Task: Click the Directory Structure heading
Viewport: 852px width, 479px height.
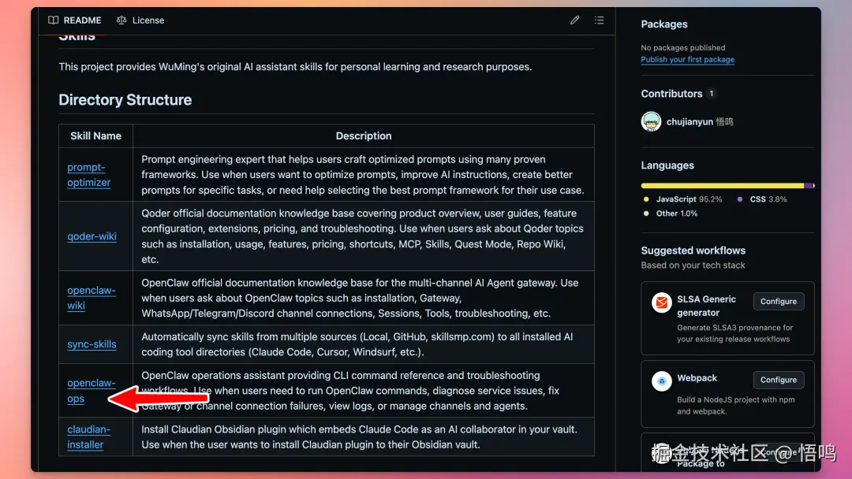Action: pyautogui.click(x=125, y=100)
